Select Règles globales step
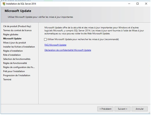 tap(11, 34)
